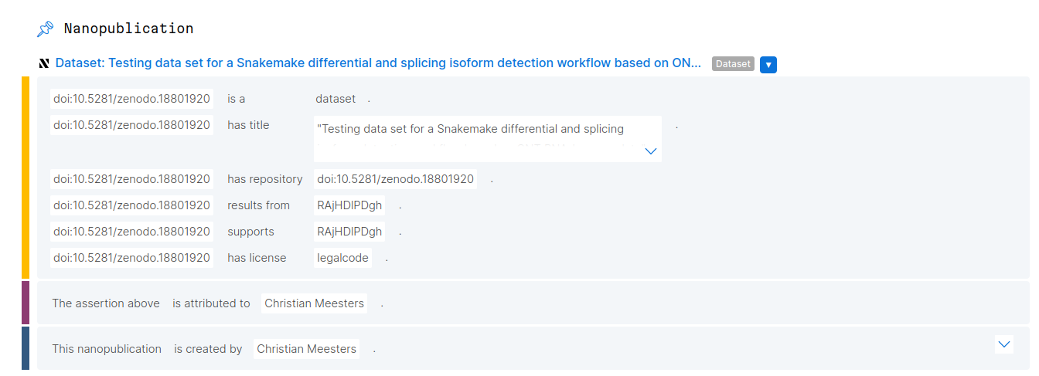
Task: Click RAjHDlPDgh in the supports row
Action: pos(349,232)
